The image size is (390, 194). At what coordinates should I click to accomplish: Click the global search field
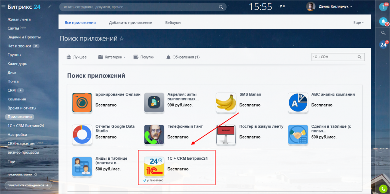143,7
